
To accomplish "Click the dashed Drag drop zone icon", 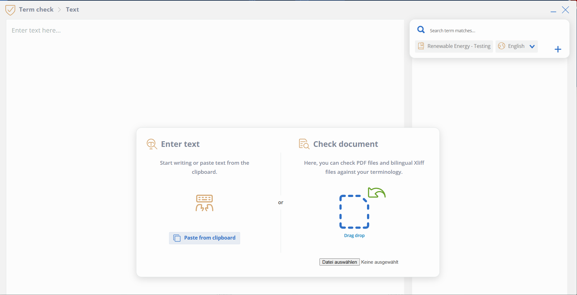I will [x=354, y=212].
